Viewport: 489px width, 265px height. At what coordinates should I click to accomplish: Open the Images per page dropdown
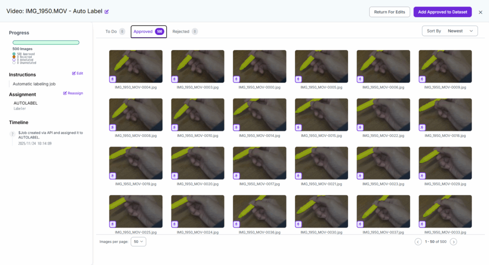pyautogui.click(x=138, y=242)
